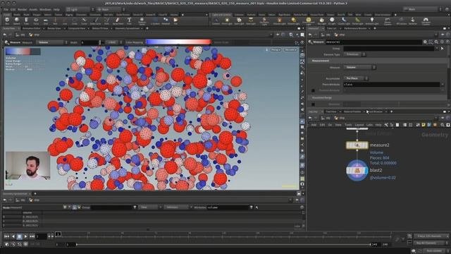This screenshot has width=451, height=254.
Task: Click the Color Mapping gradient ramp
Action: [x=178, y=42]
